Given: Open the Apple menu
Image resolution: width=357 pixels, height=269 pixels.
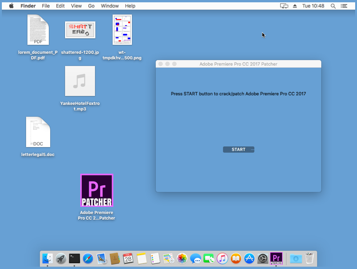Looking at the screenshot, I should (x=11, y=6).
